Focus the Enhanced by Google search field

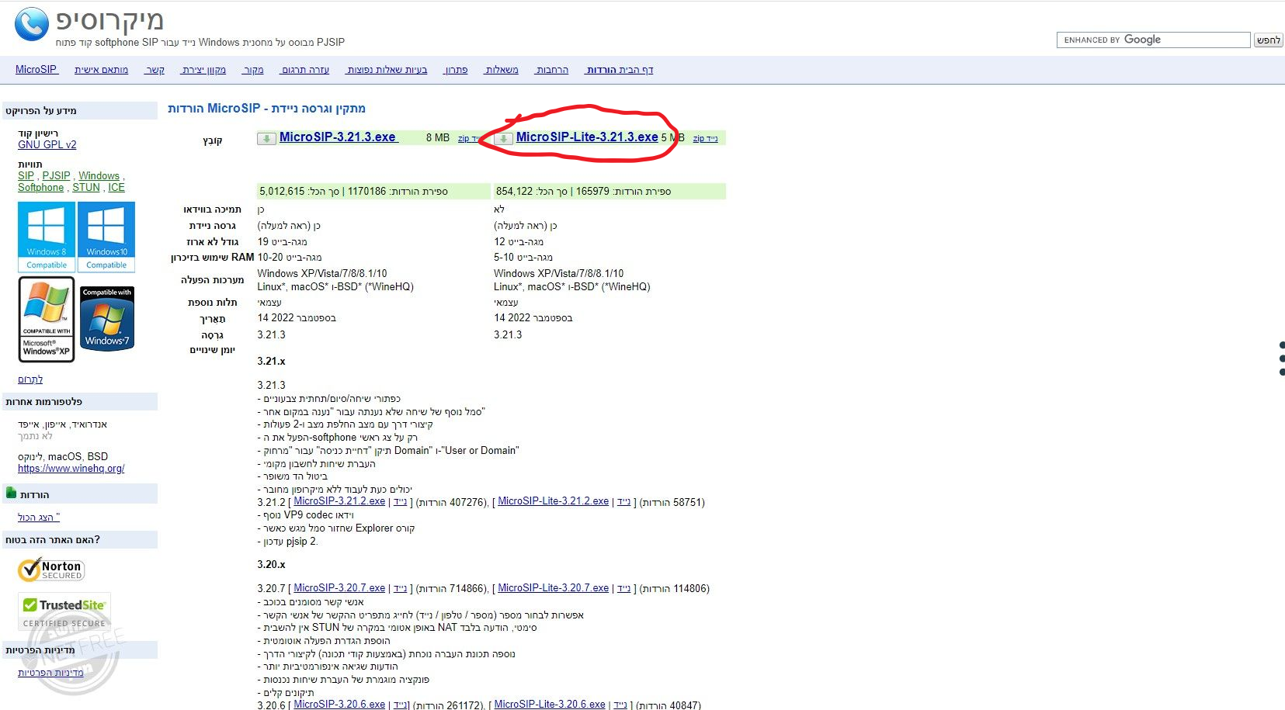[x=1153, y=40]
